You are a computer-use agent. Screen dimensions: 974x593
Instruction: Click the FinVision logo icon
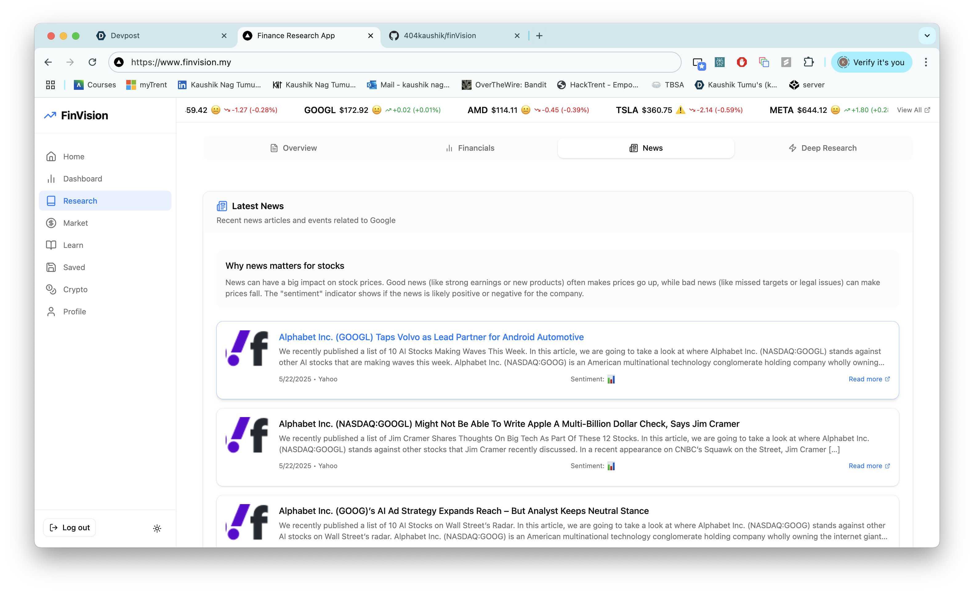(50, 115)
